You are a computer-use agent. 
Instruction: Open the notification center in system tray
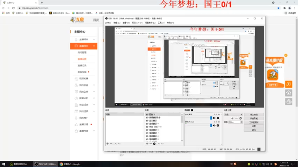293,164
